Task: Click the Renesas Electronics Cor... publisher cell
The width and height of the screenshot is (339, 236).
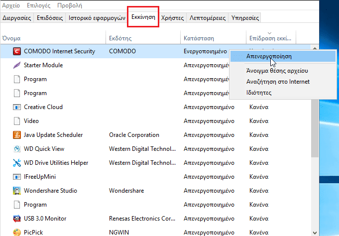Action: (x=142, y=219)
